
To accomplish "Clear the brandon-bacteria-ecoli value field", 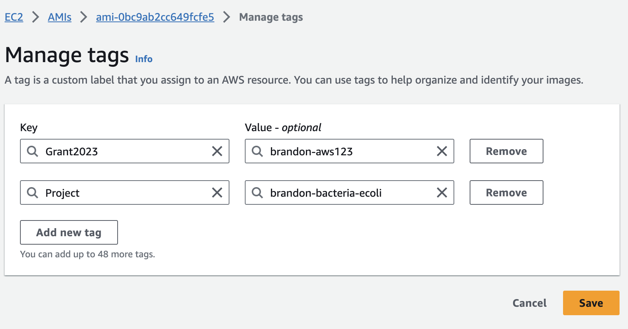I will (442, 192).
